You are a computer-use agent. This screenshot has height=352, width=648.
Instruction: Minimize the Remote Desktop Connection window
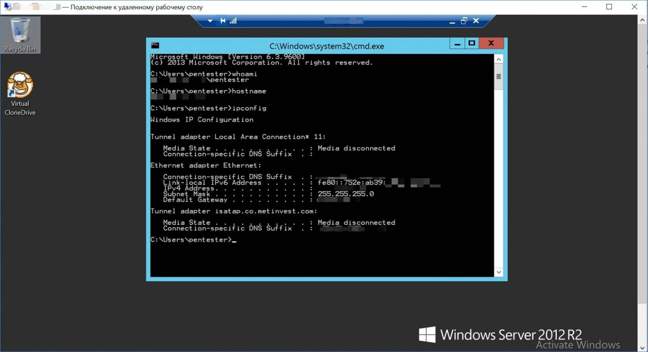(584, 7)
